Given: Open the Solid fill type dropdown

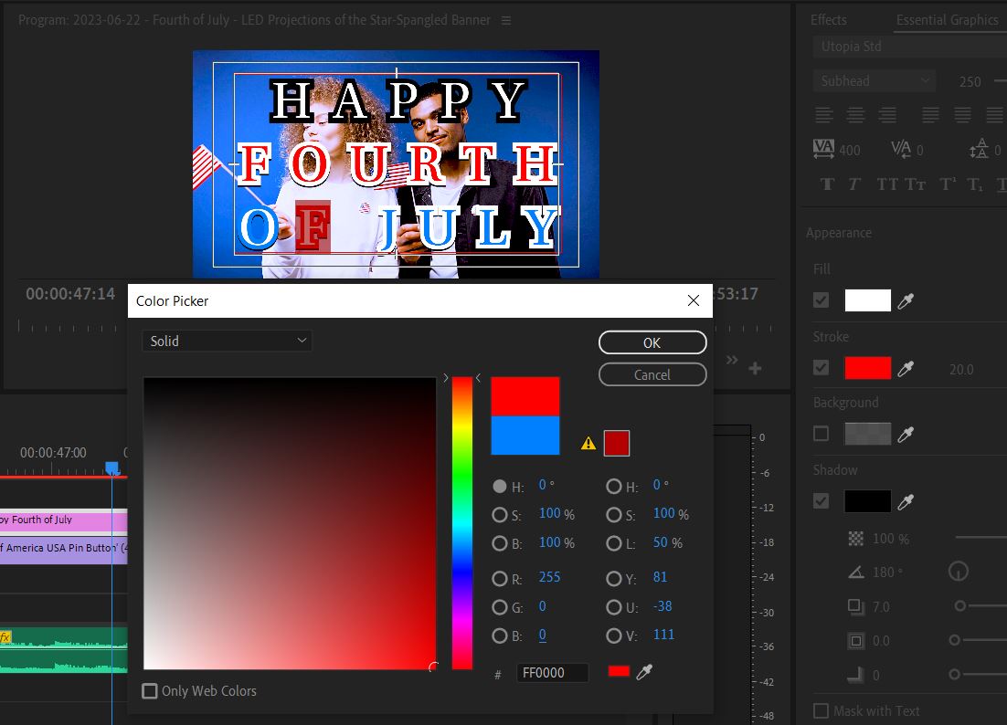Looking at the screenshot, I should [228, 341].
